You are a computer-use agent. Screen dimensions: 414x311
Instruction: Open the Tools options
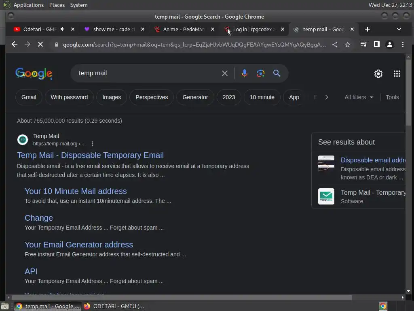[392, 97]
